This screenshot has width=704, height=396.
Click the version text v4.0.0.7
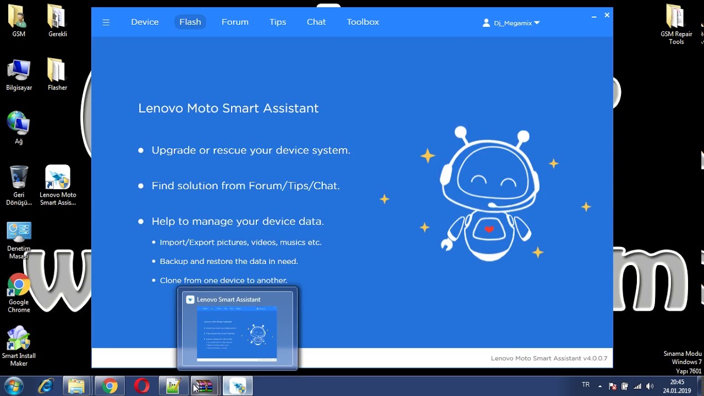(595, 358)
